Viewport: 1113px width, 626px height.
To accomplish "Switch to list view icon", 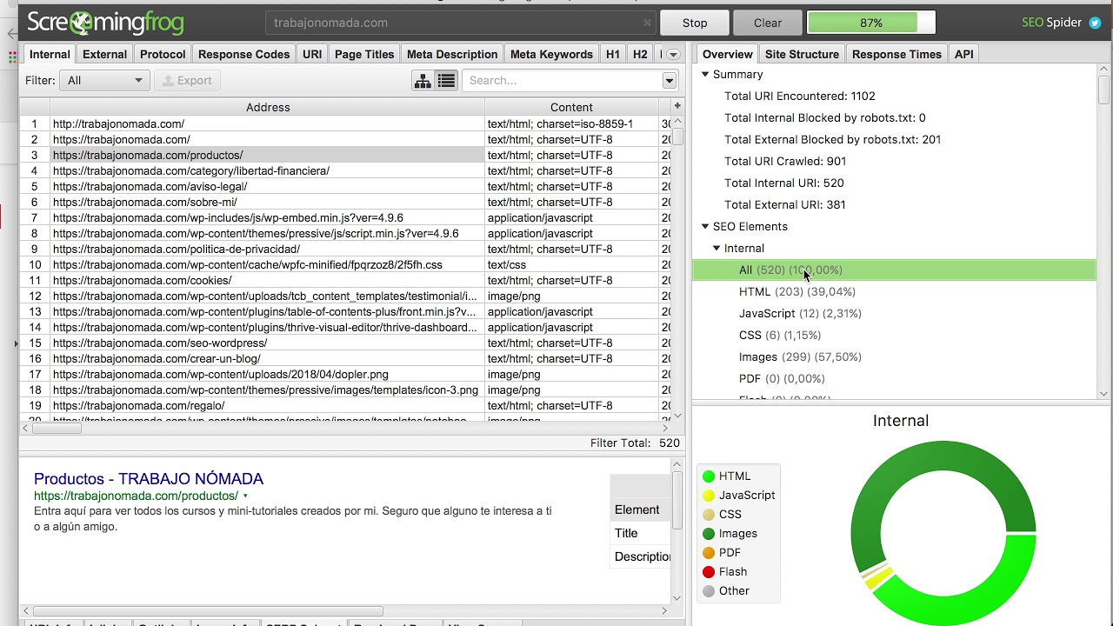I will pos(446,81).
